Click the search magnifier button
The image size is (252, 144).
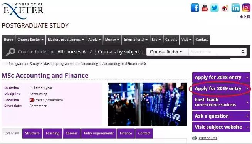243,52
